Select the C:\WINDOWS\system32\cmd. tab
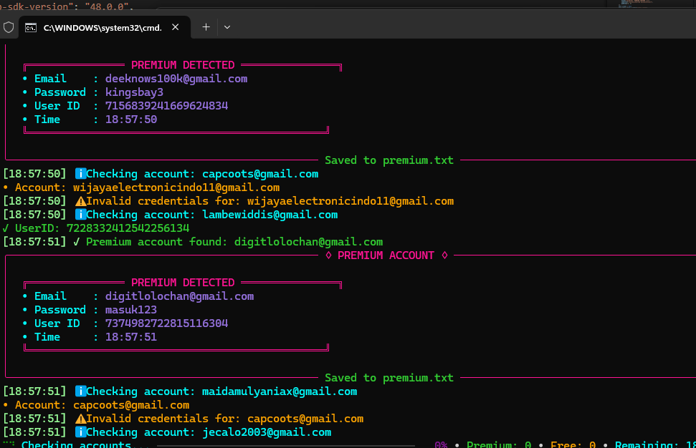Viewport: 696px width, 448px height. pos(105,27)
